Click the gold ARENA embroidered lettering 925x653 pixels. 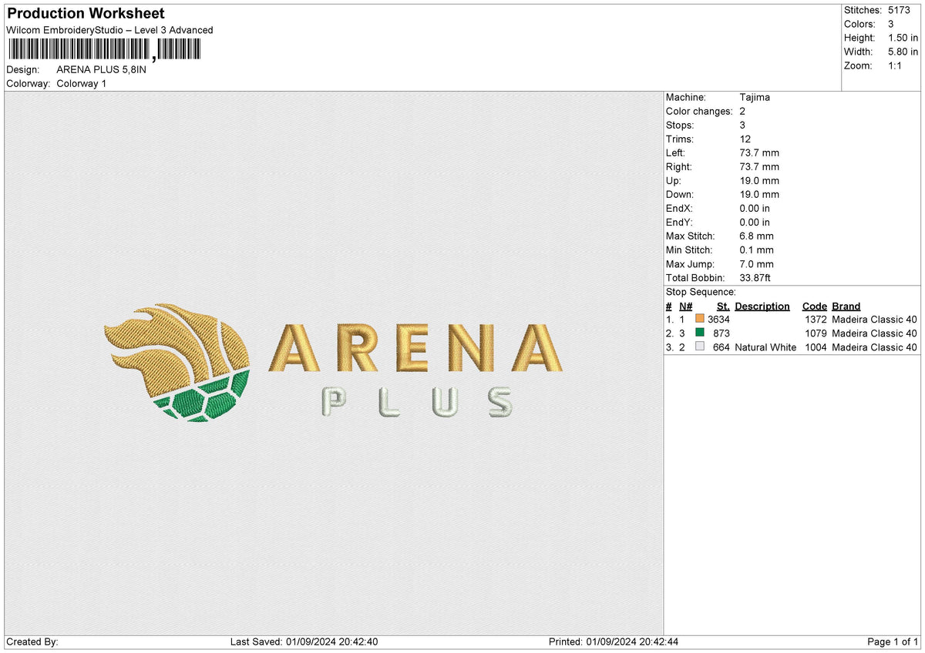pyautogui.click(x=415, y=348)
